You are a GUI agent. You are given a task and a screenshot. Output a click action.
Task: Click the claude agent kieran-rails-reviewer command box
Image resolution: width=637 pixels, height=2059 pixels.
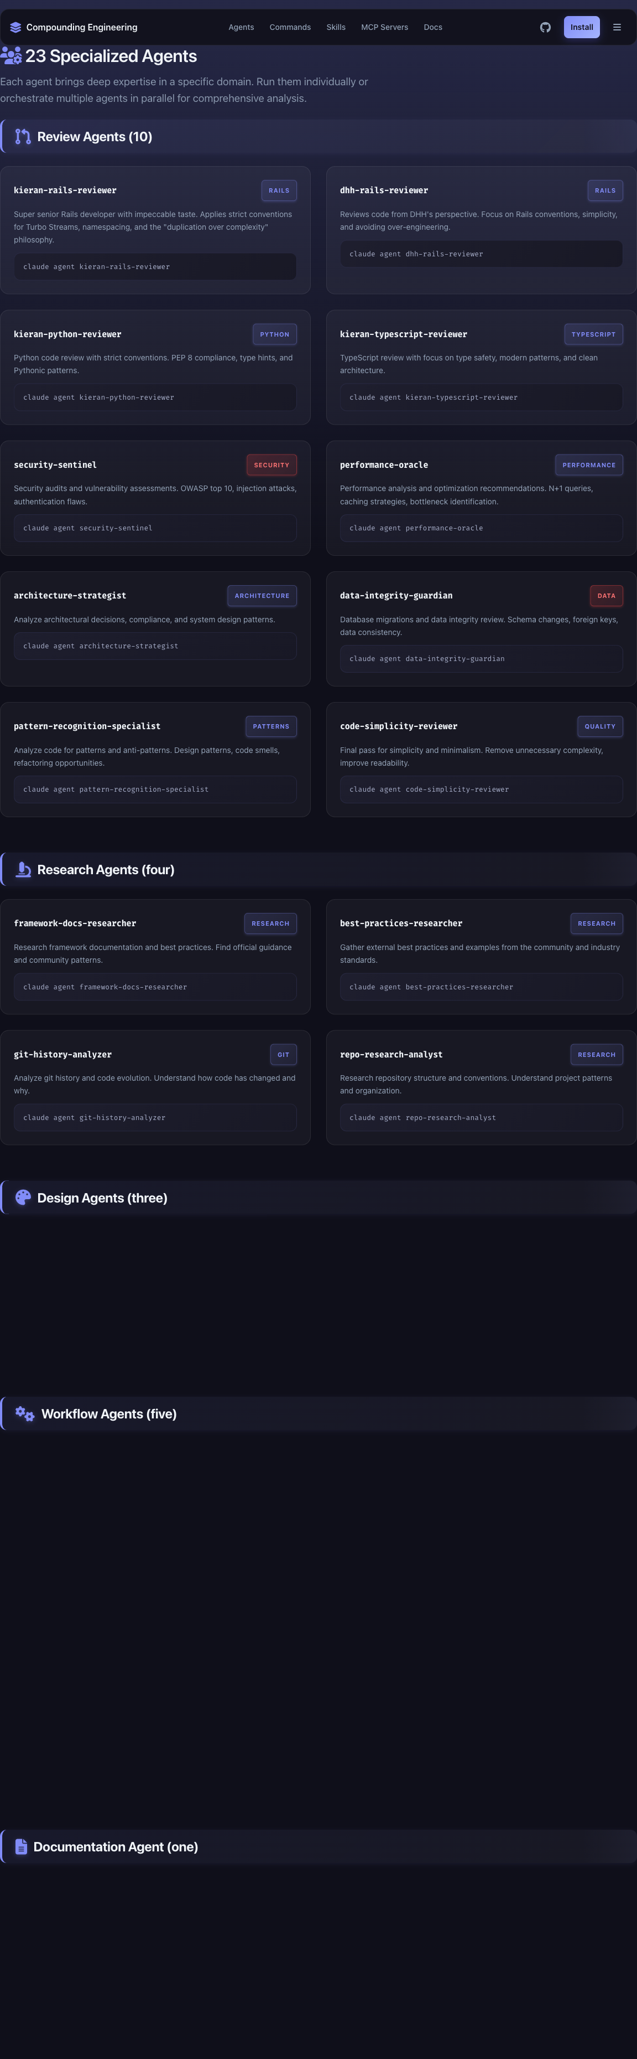(x=155, y=267)
